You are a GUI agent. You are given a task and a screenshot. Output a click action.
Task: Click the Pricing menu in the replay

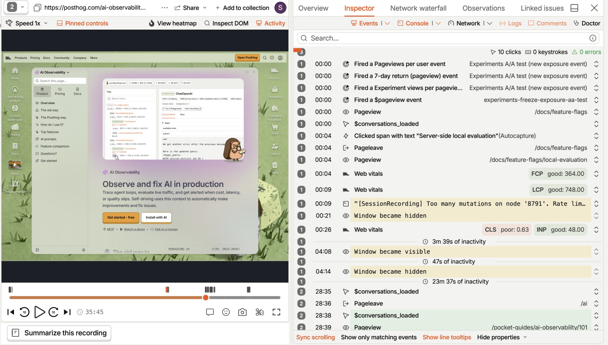point(35,58)
